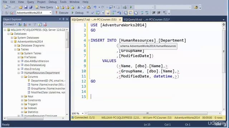This screenshot has width=229, height=128.
Task: Expand the Keys folder
Action: tap(22, 96)
